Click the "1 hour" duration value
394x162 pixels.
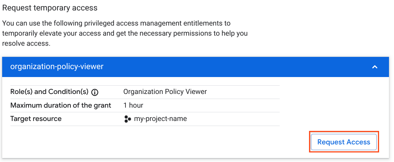point(133,105)
